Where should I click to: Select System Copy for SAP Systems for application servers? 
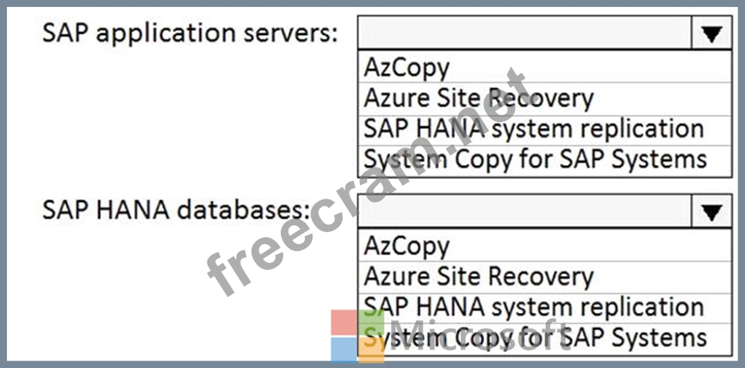(x=534, y=159)
